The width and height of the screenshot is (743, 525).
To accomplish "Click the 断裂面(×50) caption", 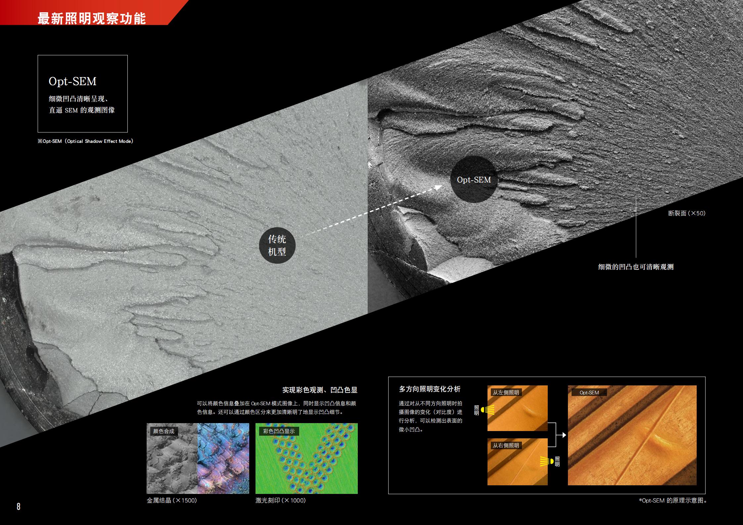I will pos(687,213).
